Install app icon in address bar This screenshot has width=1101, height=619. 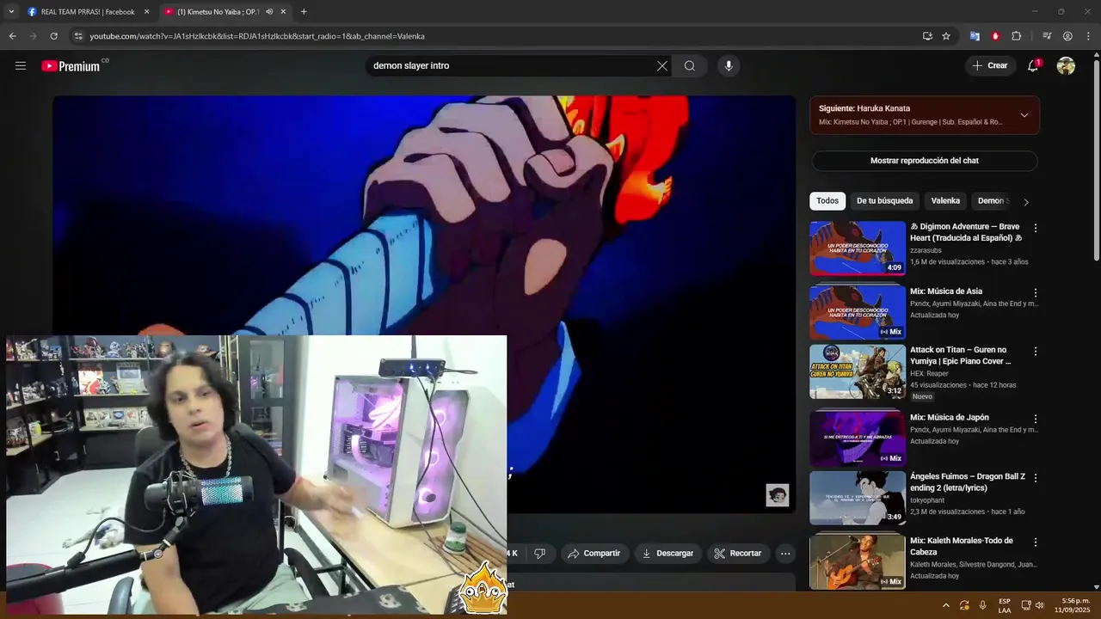927,36
